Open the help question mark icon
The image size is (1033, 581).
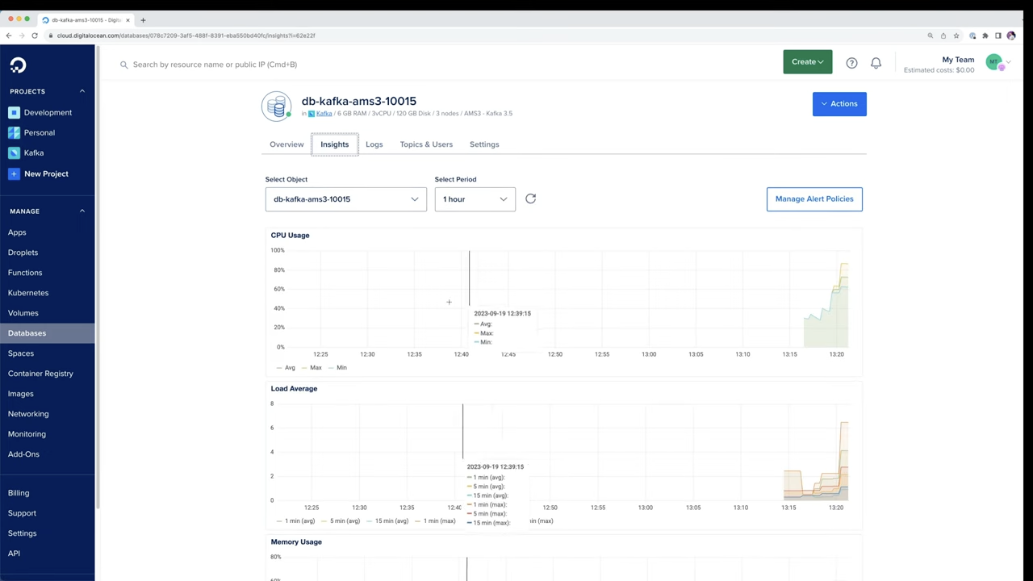pyautogui.click(x=851, y=63)
